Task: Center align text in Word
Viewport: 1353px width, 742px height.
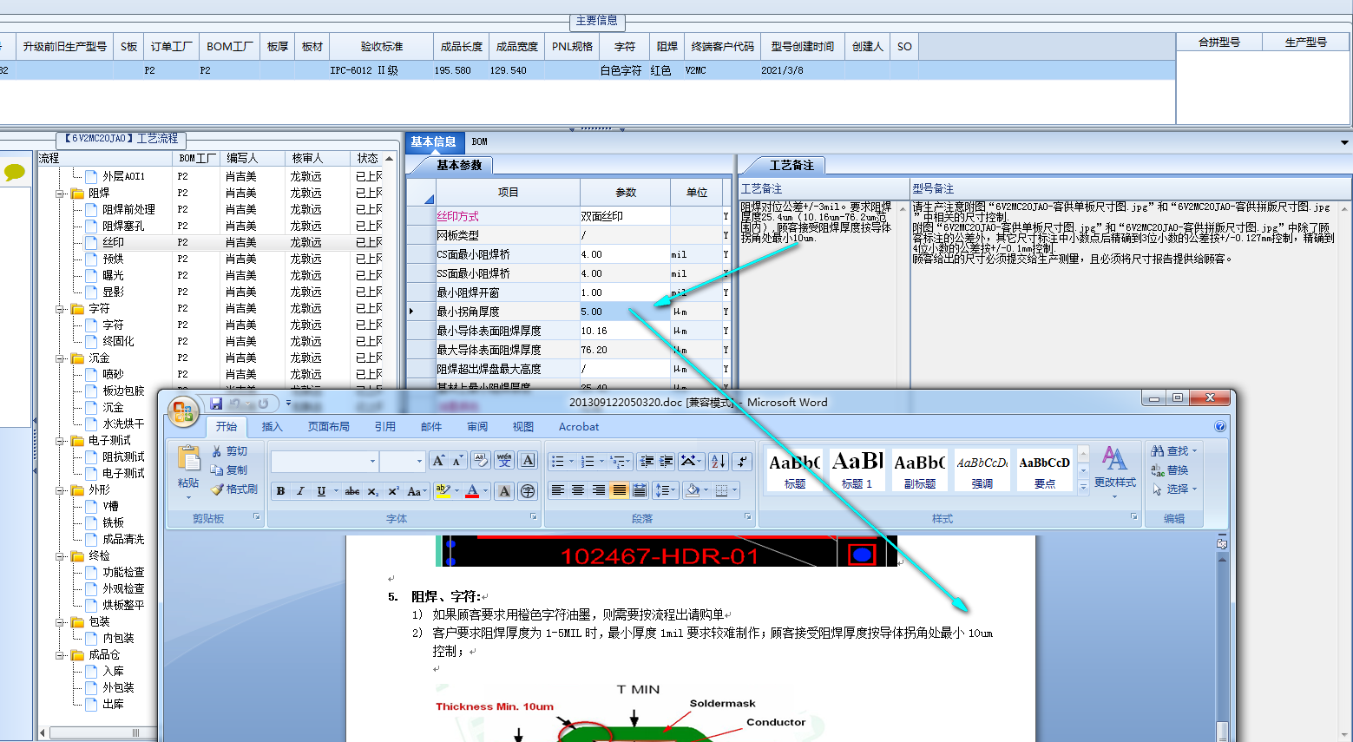Action: (x=578, y=490)
